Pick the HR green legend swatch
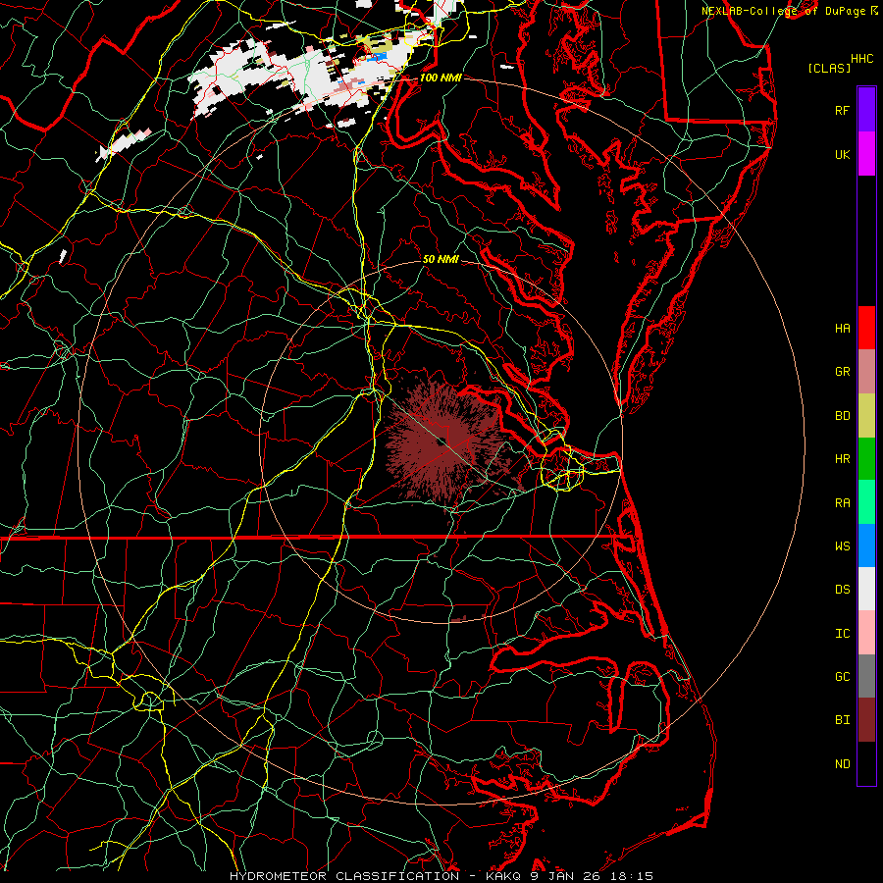This screenshot has width=883, height=883. [x=866, y=459]
